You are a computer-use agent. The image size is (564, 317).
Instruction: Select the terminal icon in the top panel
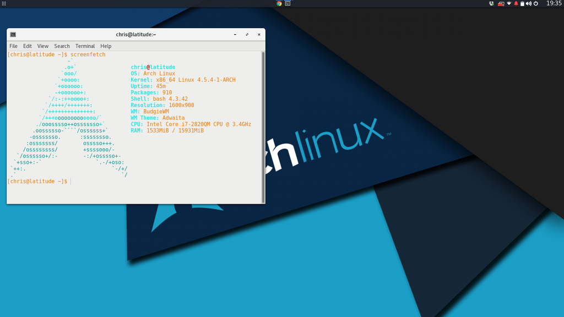pos(288,4)
